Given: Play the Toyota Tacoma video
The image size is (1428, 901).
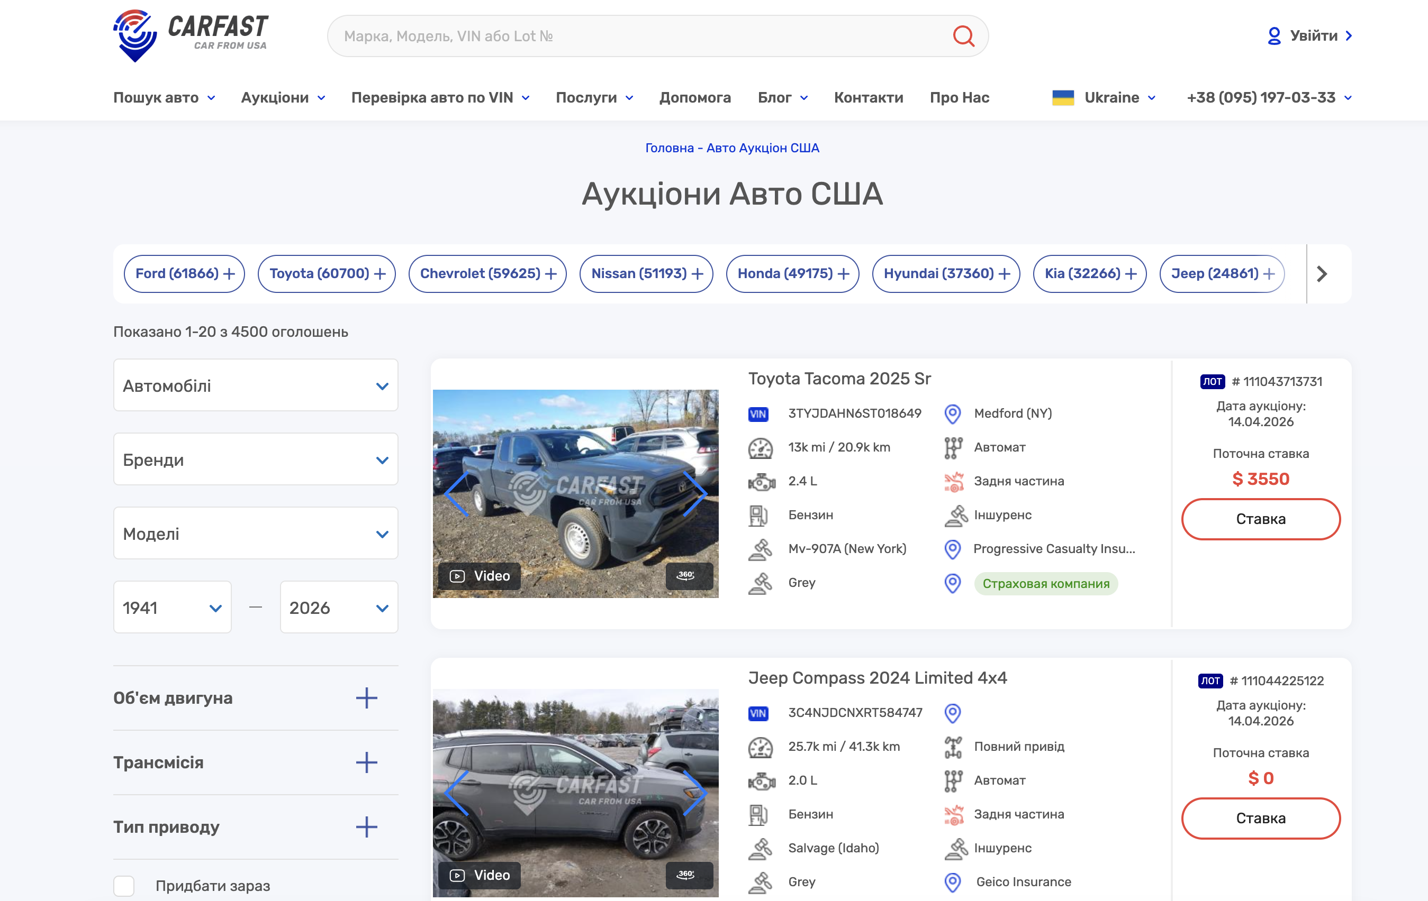Looking at the screenshot, I should point(480,576).
